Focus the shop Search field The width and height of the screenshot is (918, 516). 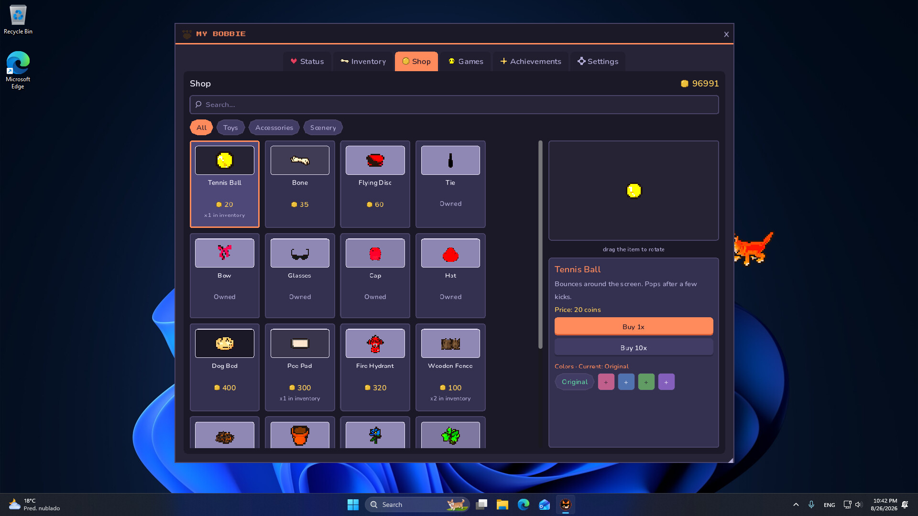click(454, 105)
